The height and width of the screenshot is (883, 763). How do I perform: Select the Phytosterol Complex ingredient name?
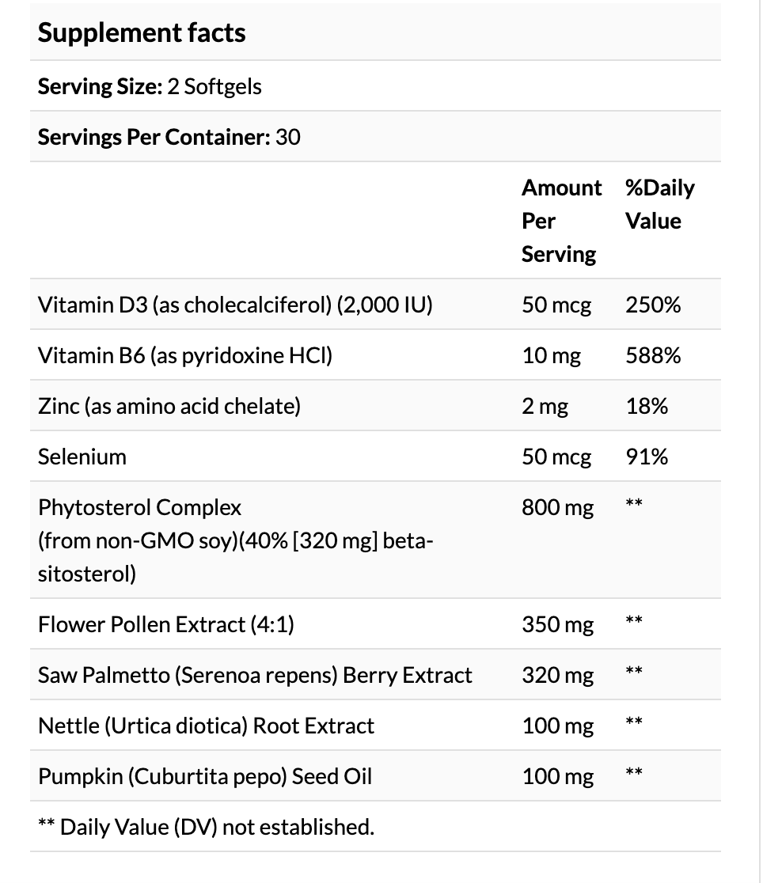(x=236, y=540)
